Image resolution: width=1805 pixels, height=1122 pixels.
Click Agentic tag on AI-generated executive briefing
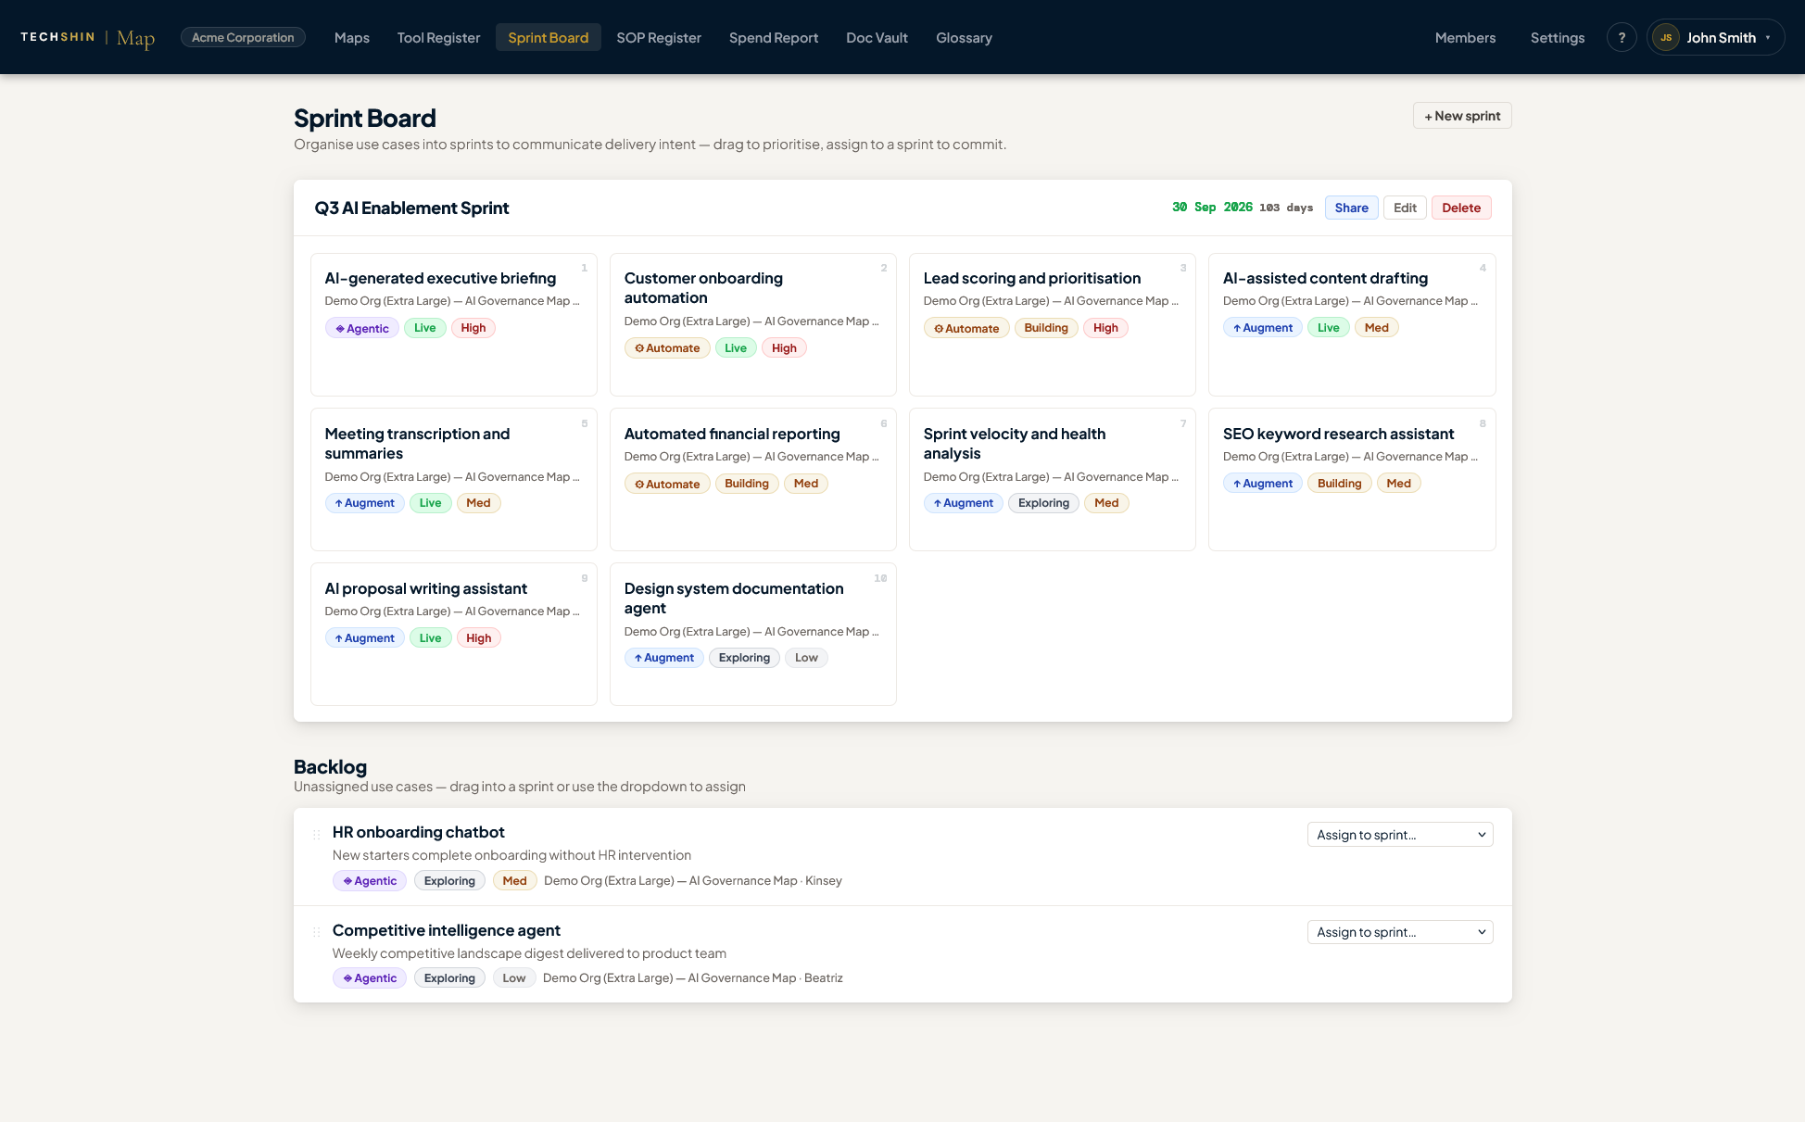pyautogui.click(x=362, y=328)
